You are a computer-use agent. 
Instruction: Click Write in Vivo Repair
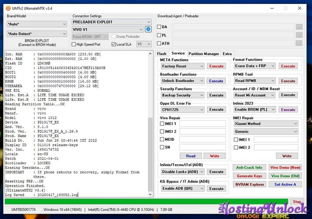point(215,156)
